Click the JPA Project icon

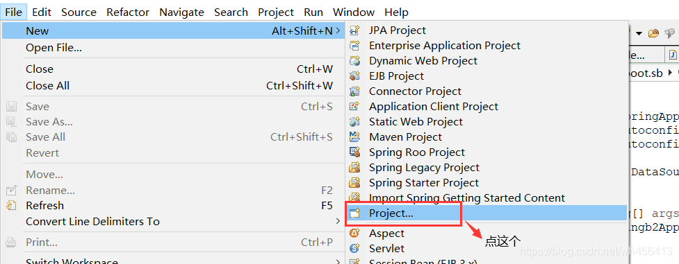pos(354,30)
